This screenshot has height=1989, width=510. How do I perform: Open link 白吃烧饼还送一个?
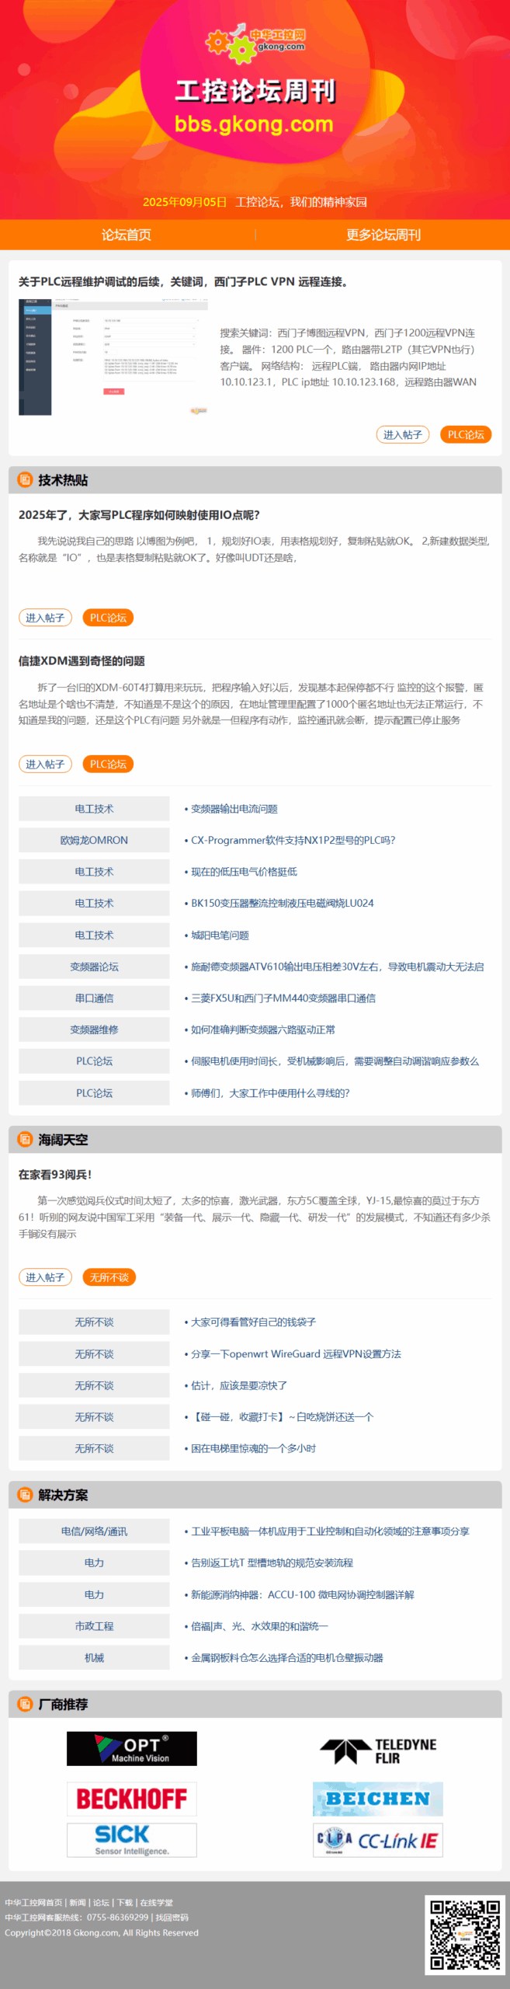[282, 1416]
